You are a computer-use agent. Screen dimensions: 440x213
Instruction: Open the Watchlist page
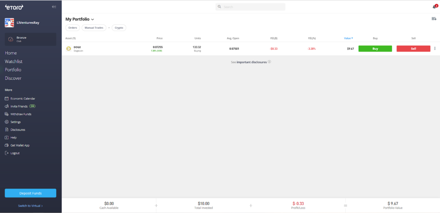coord(13,61)
